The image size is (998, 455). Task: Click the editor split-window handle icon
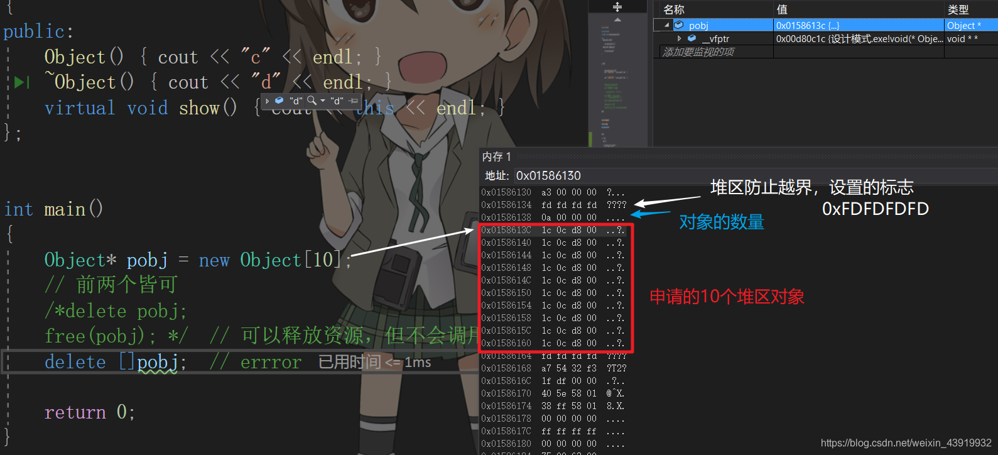[617, 7]
